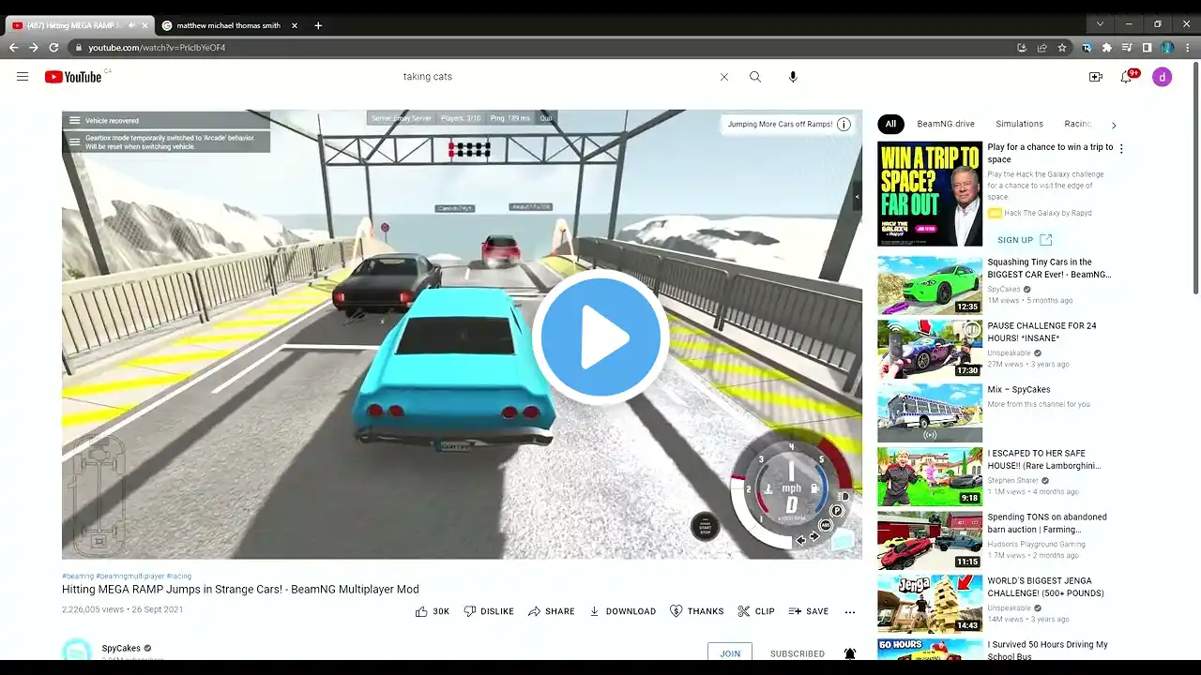Clear the search box text

tap(723, 77)
